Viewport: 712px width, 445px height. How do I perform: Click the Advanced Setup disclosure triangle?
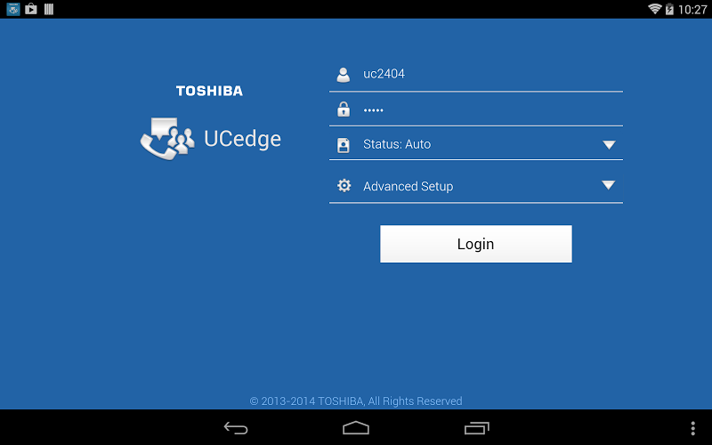point(609,185)
